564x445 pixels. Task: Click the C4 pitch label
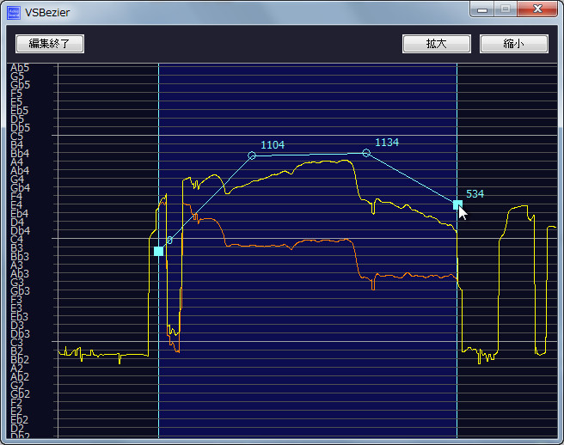pos(16,240)
